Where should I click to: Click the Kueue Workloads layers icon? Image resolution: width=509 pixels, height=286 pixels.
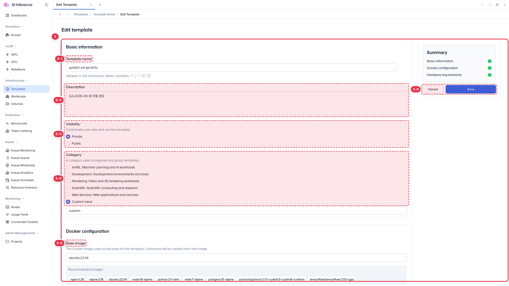click(7, 165)
